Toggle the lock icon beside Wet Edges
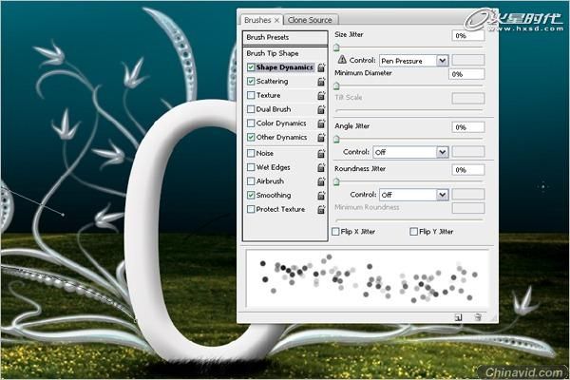This screenshot has width=570, height=380. click(x=321, y=167)
